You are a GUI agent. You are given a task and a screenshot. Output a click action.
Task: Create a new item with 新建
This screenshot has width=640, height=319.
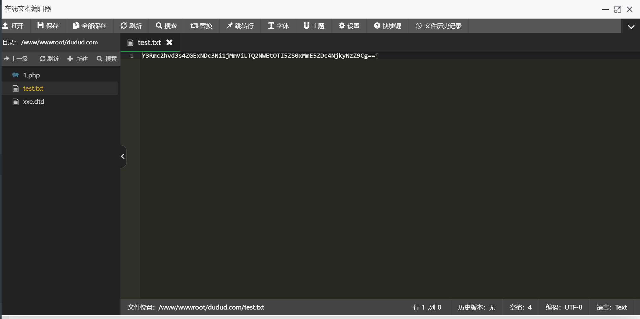78,59
